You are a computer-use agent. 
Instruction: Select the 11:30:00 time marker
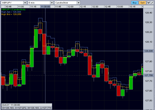tap(45, 7)
